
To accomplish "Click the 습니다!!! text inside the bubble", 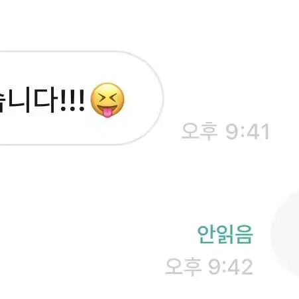I will [42, 101].
